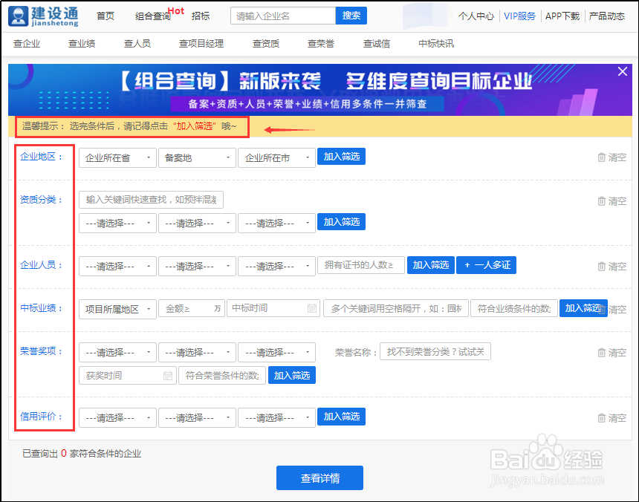
Task: Open the 获奖时间 calendar picker icon
Action: (167, 376)
